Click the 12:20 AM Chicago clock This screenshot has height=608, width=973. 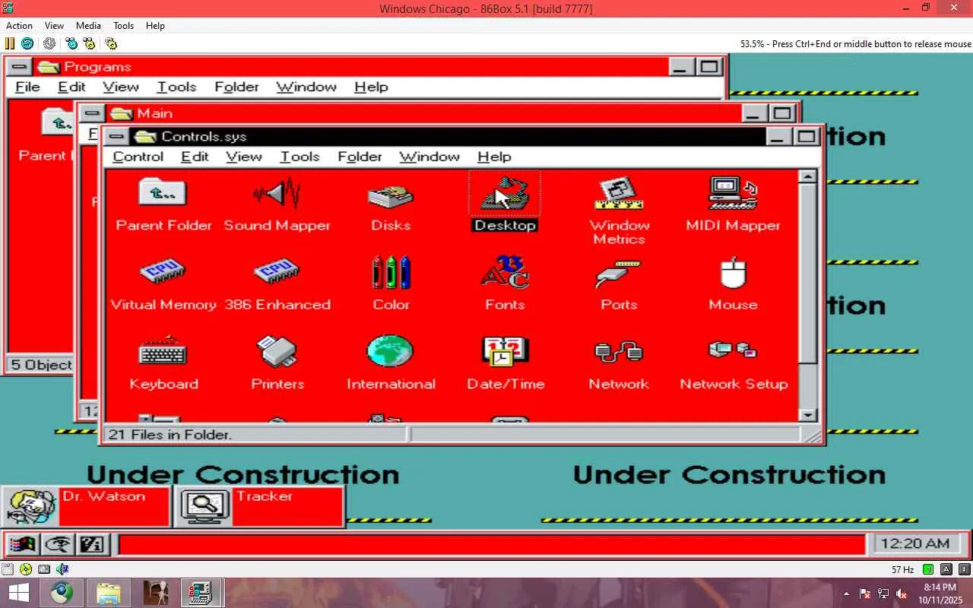(x=917, y=544)
